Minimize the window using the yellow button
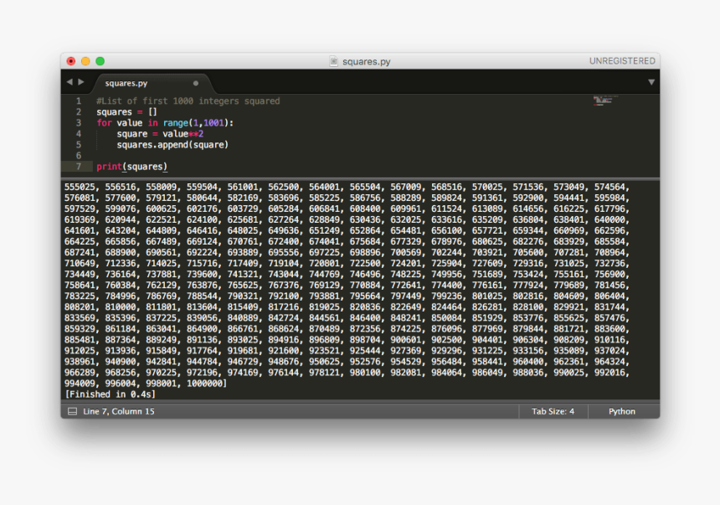The height and width of the screenshot is (505, 720). click(85, 61)
